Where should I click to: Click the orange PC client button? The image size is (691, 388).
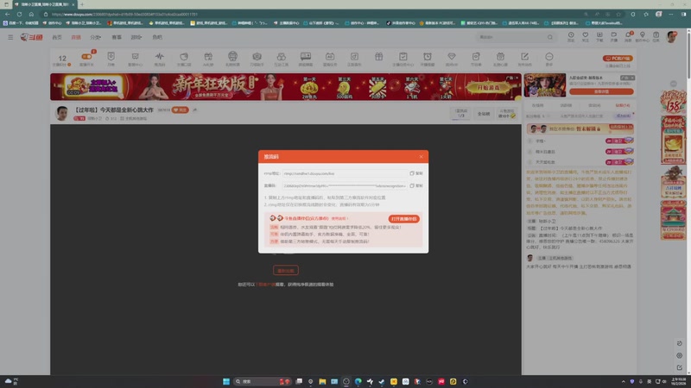click(618, 58)
